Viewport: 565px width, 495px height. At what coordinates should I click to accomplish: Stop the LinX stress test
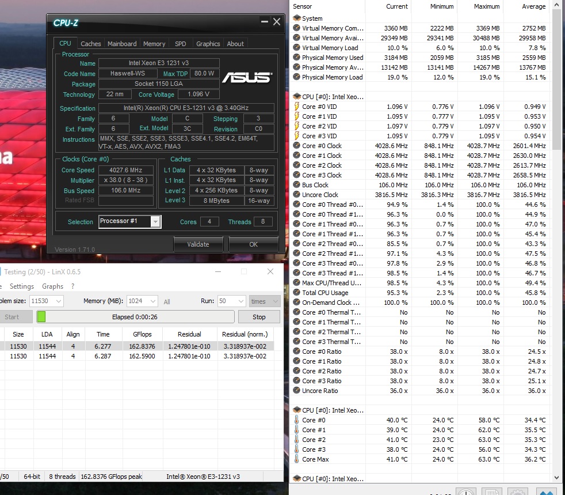point(259,317)
